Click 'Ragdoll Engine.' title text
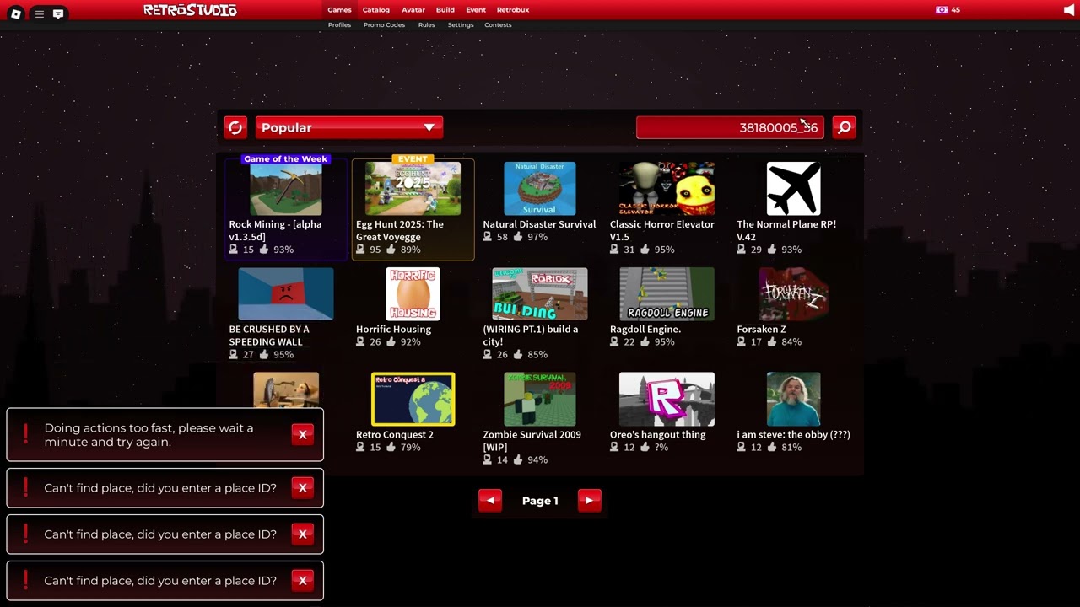This screenshot has width=1080, height=607. coord(645,330)
